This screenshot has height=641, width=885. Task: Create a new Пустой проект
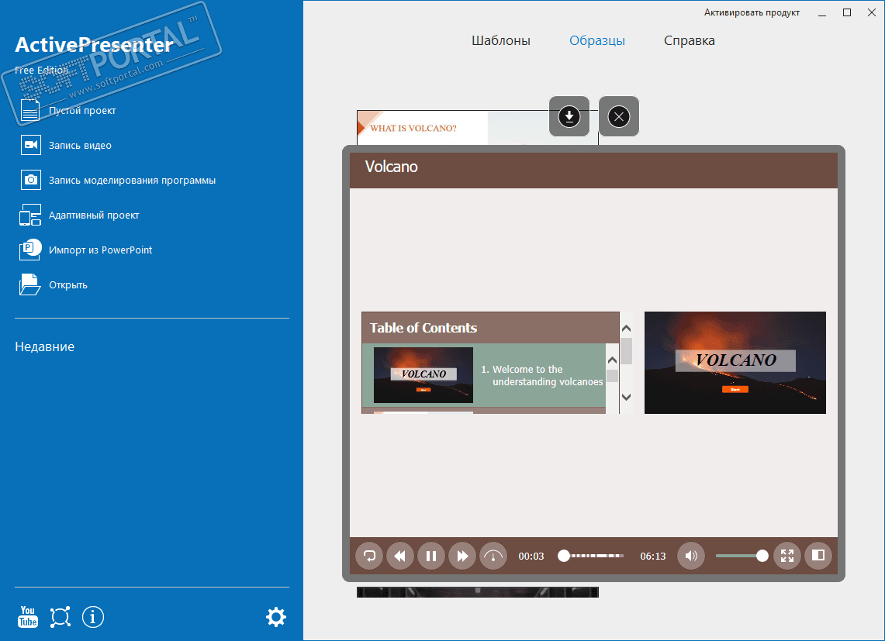[67, 110]
